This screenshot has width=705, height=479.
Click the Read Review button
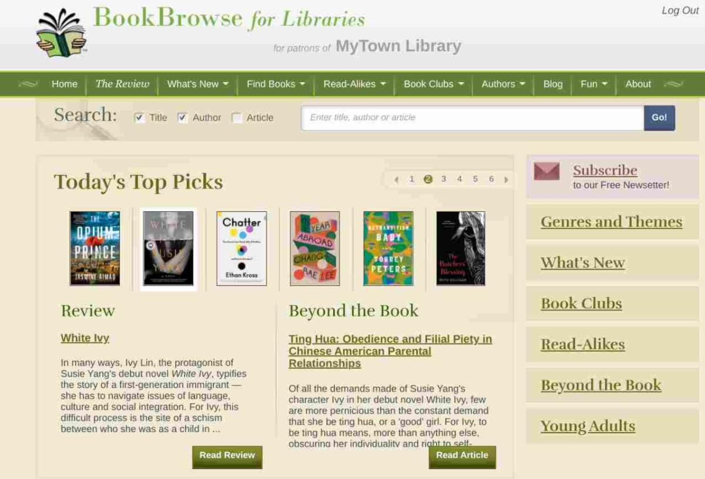click(227, 456)
